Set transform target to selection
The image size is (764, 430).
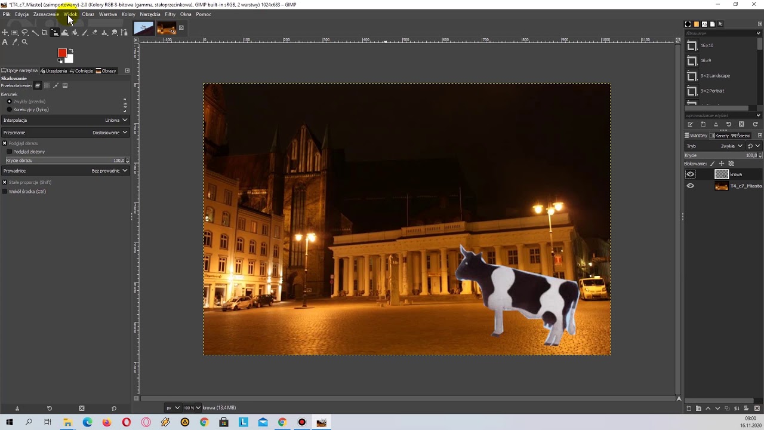point(47,85)
